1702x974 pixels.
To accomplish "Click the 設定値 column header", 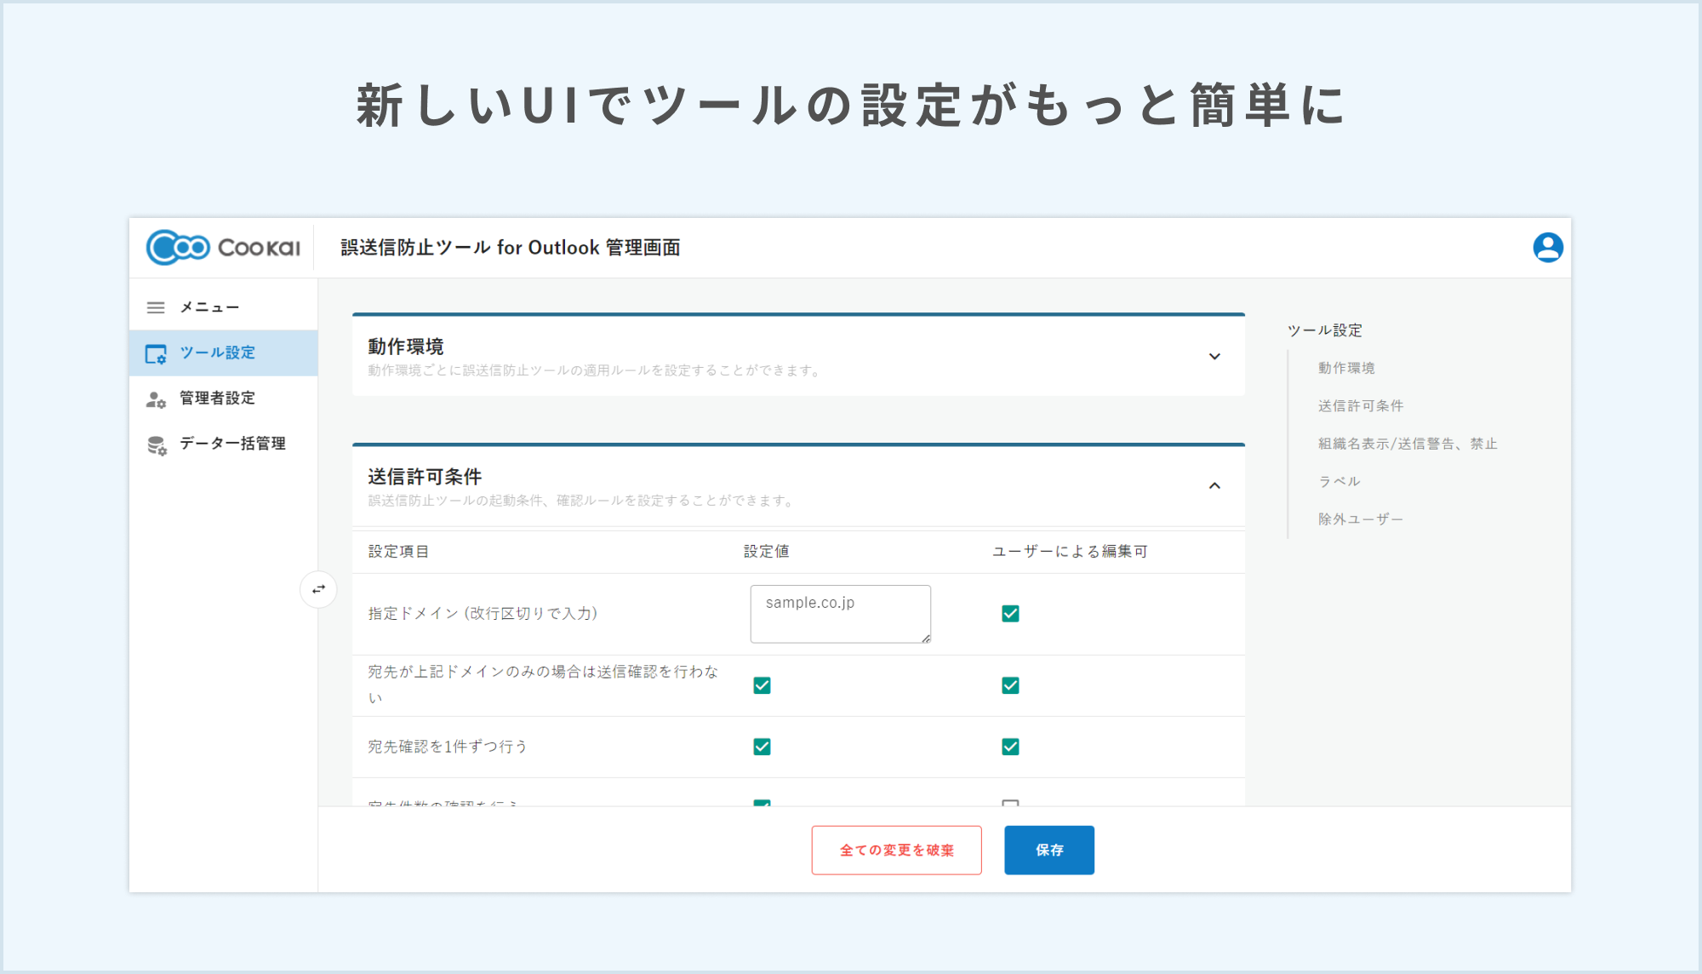I will coord(767,552).
